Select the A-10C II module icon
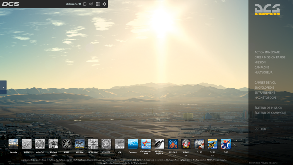293x165 pixels. pyautogui.click(x=40, y=144)
